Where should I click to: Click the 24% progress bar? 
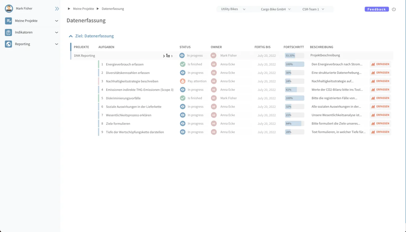(x=294, y=81)
